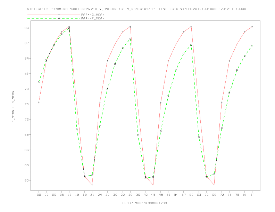Click the 60 tick on vertical axis
Screen dimensions: 275x212
(x=26, y=180)
